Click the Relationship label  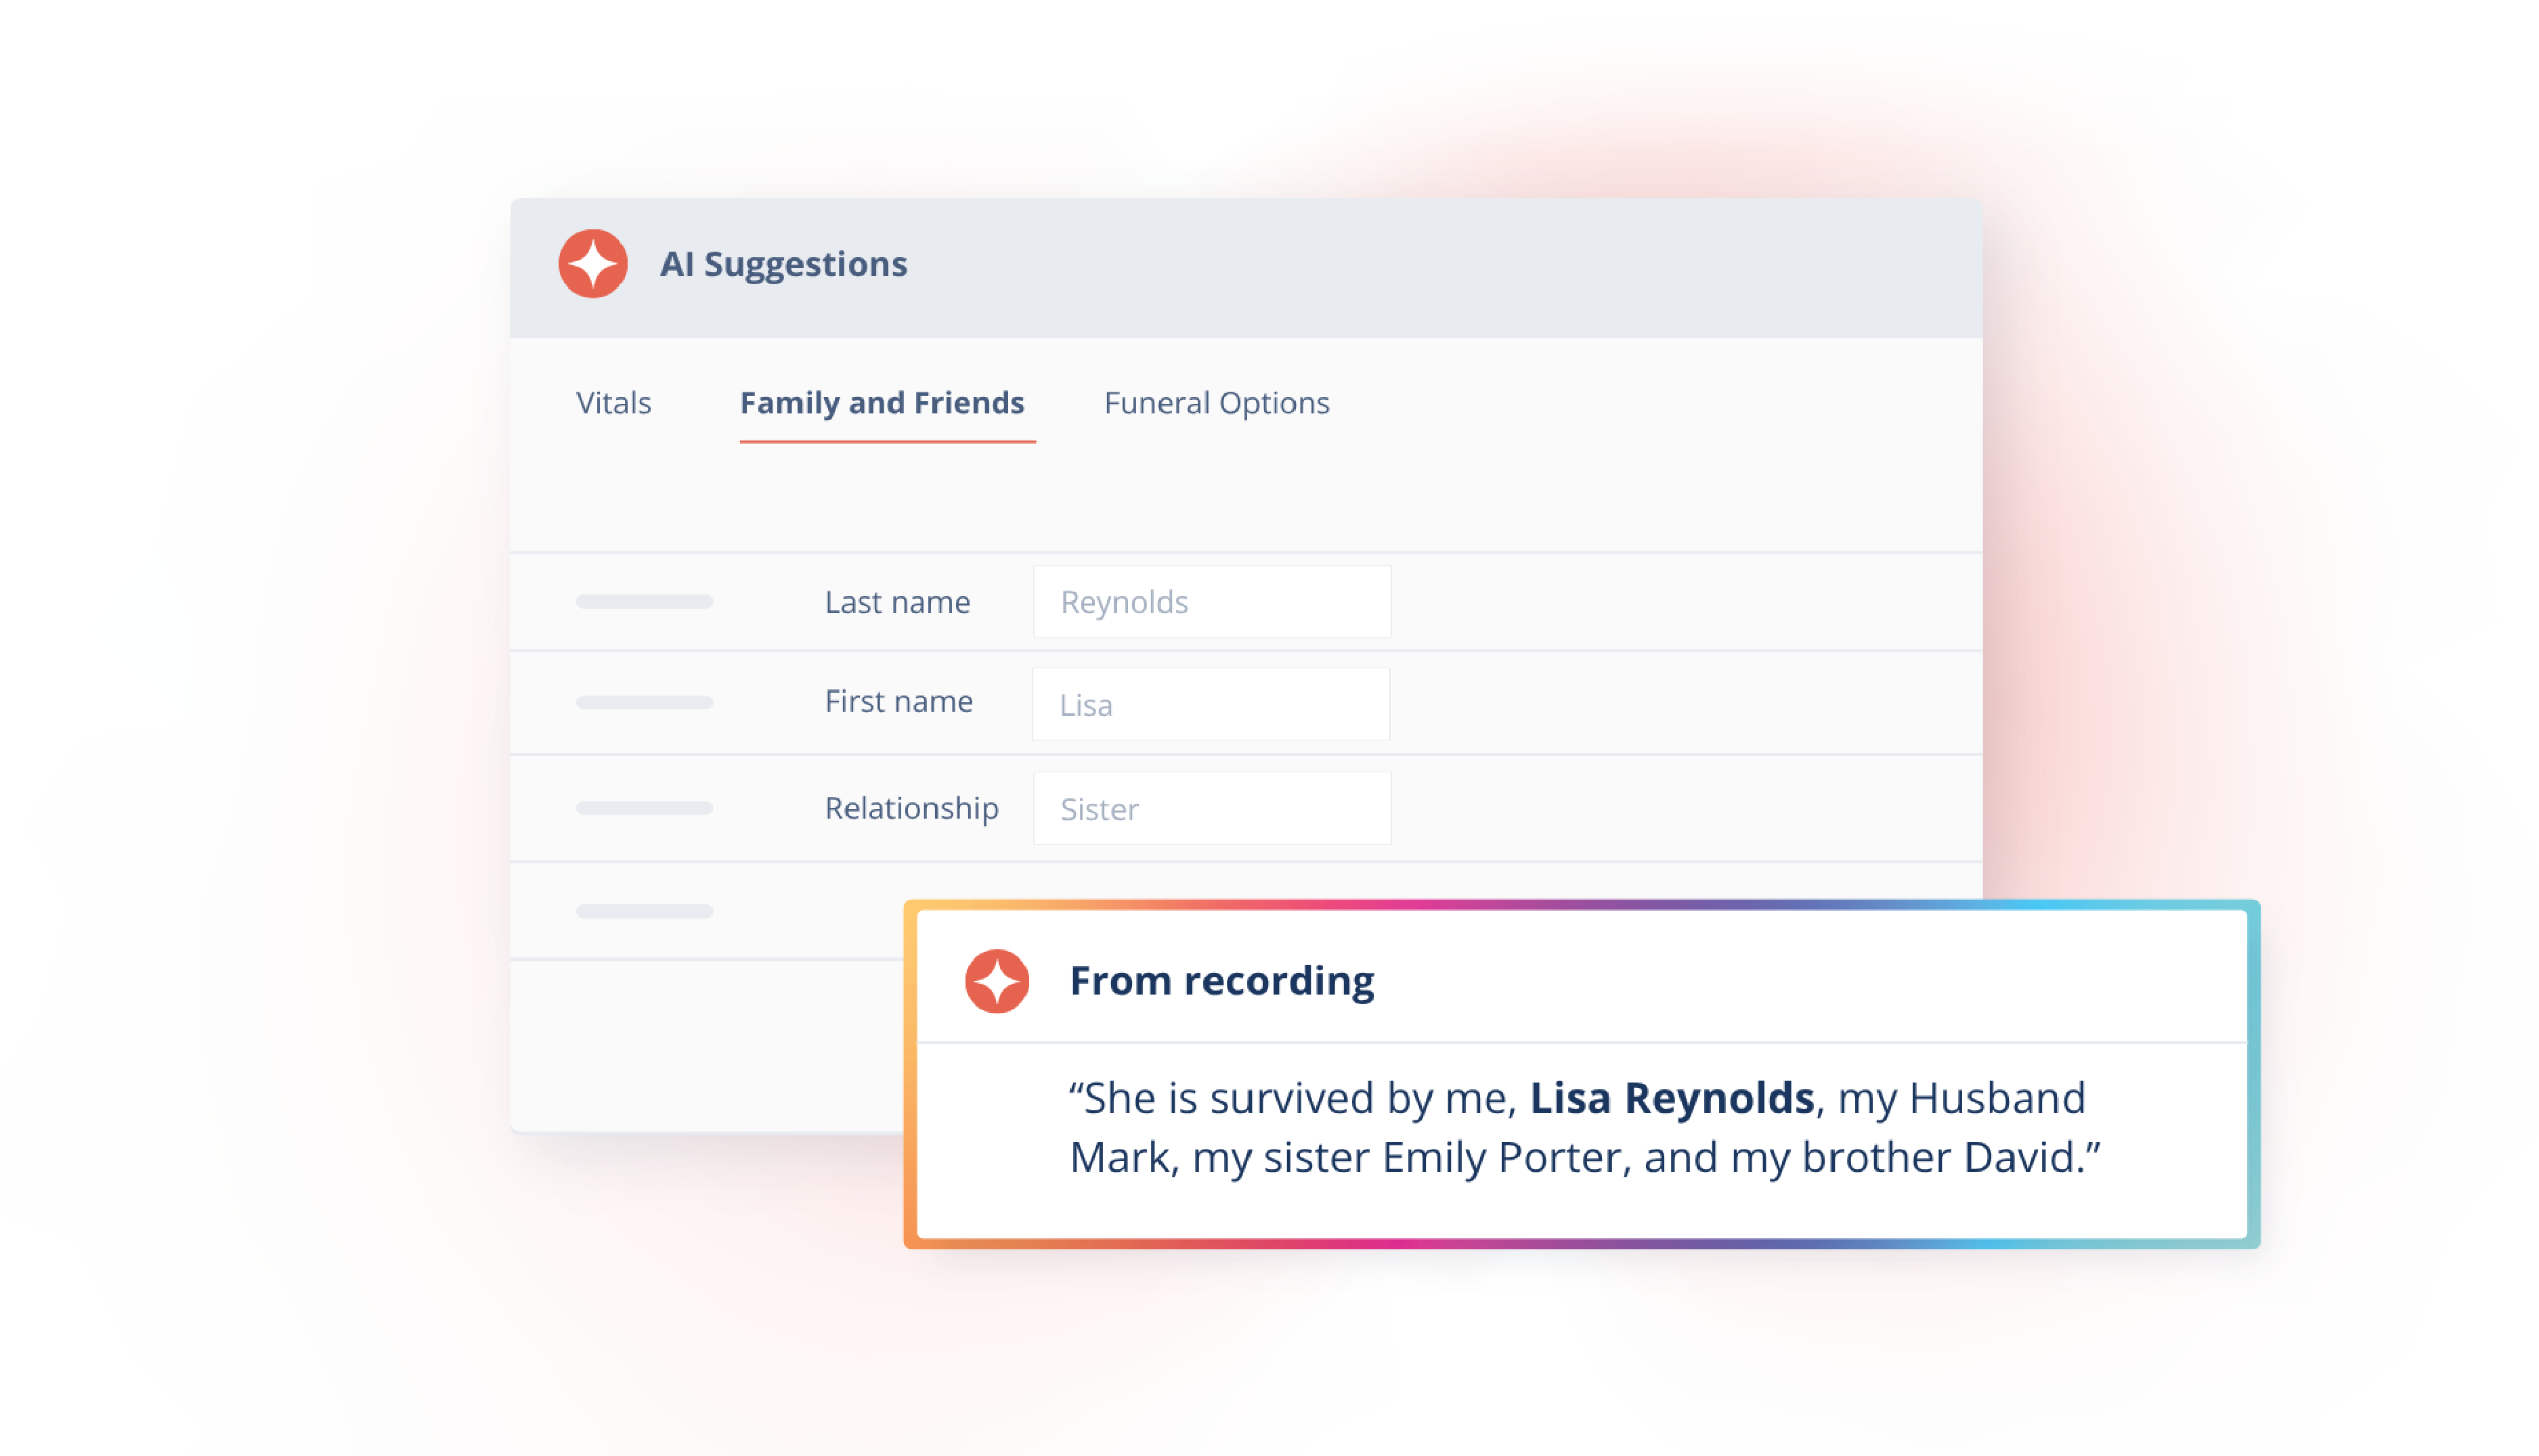(911, 808)
